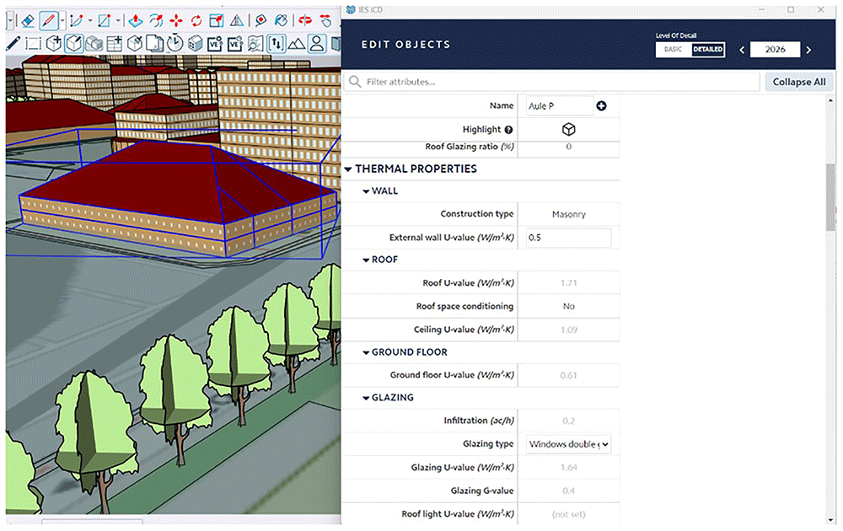Collapse the GLAZING section
Screen dimensions: 843x531
366,398
